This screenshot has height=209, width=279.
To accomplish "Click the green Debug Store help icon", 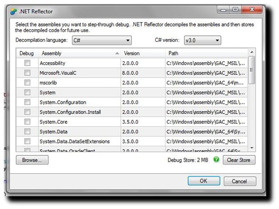I will click(x=216, y=160).
